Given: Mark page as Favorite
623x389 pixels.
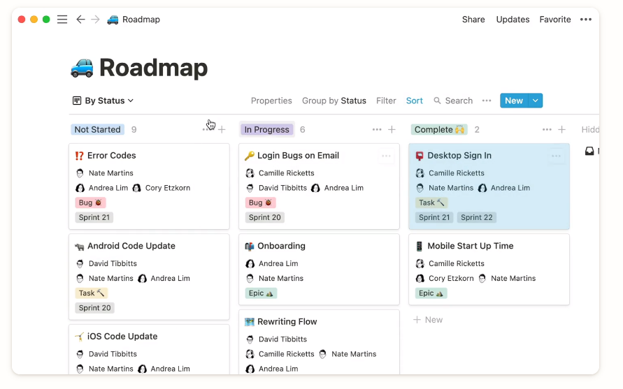Looking at the screenshot, I should click(555, 20).
